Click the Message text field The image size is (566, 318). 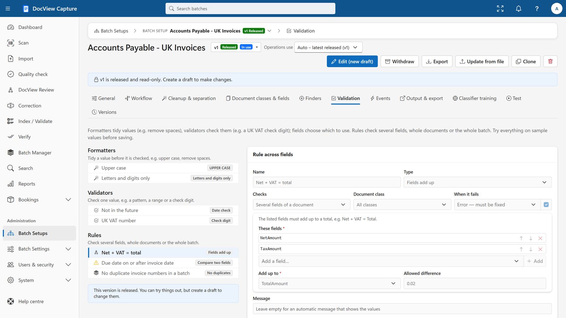click(402, 309)
